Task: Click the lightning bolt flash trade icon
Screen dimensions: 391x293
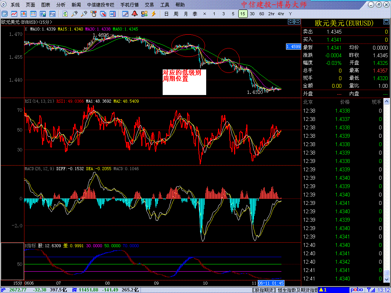Action: [154, 14]
